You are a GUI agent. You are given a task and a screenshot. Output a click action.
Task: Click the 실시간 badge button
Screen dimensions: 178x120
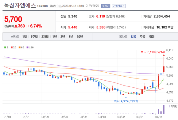(x=106, y=6)
